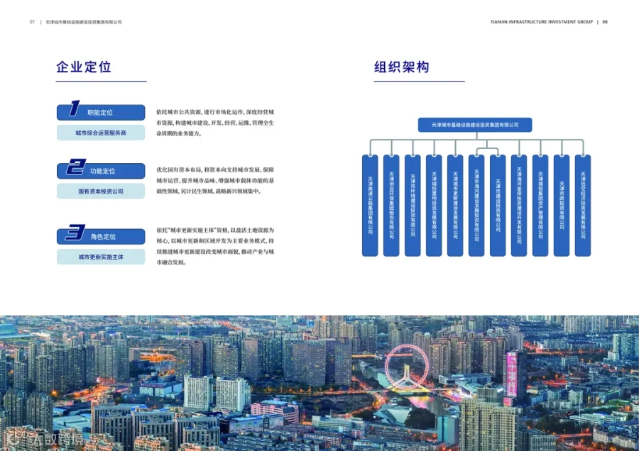Click the page number 08 in header

pos(605,22)
